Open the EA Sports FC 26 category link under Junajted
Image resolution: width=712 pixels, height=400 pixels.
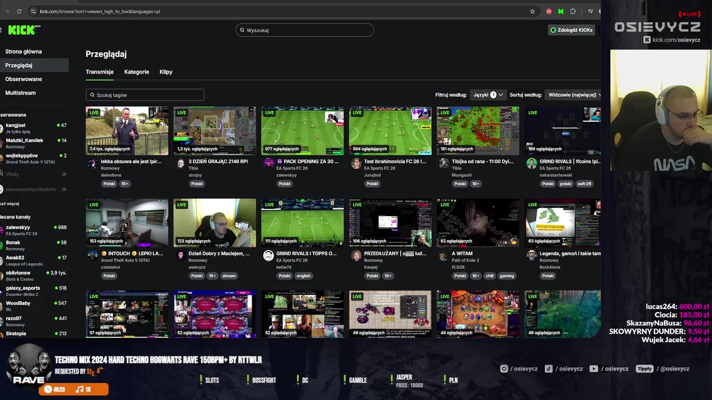380,168
